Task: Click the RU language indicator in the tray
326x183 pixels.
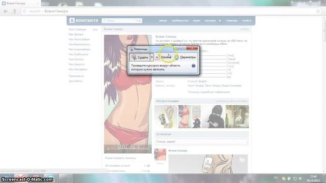Action: click(x=276, y=178)
